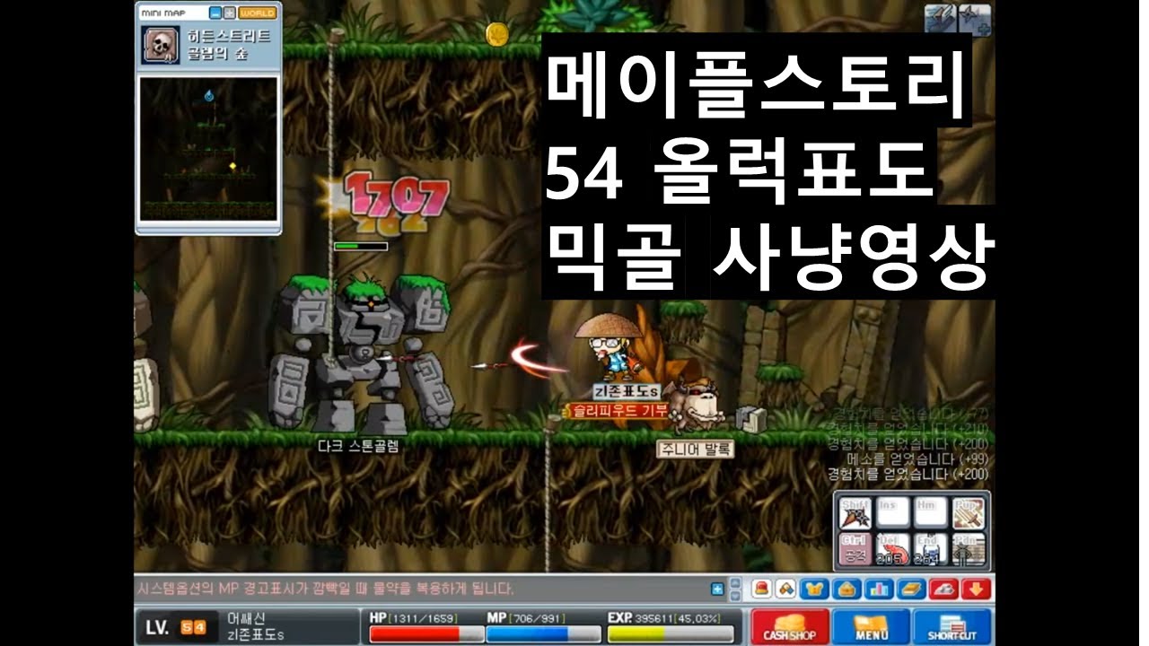Click the player character with straw hat
The width and height of the screenshot is (1149, 646).
[x=612, y=348]
